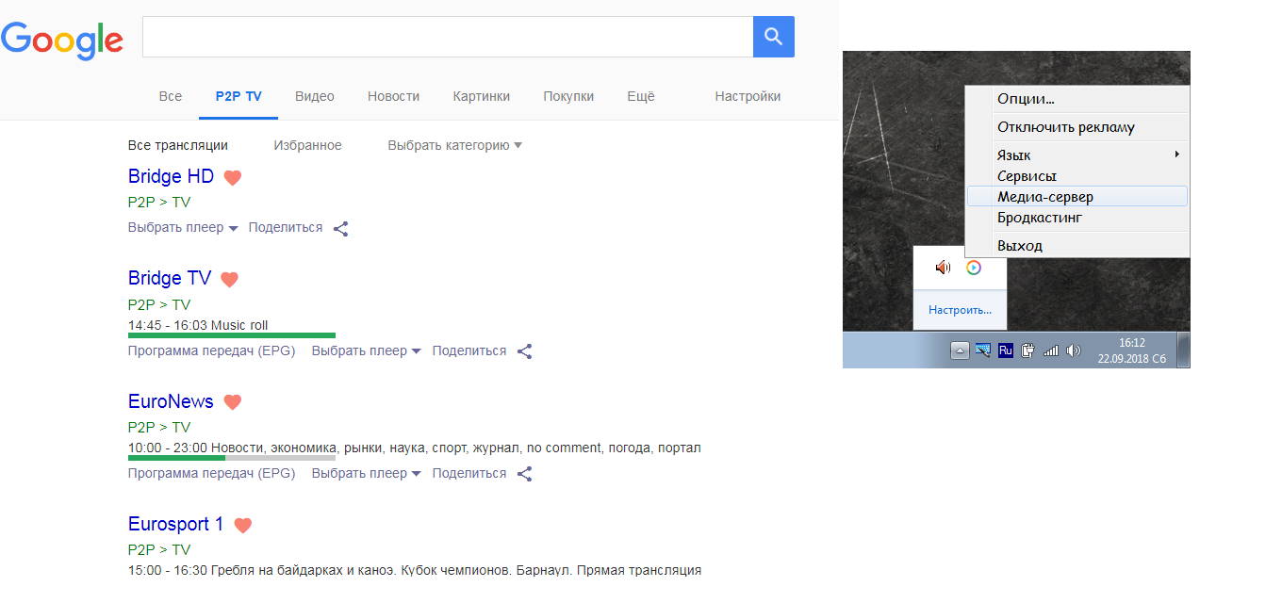Switch to the 'Все' tab
Screen dimensions: 1282x603
pyautogui.click(x=171, y=96)
